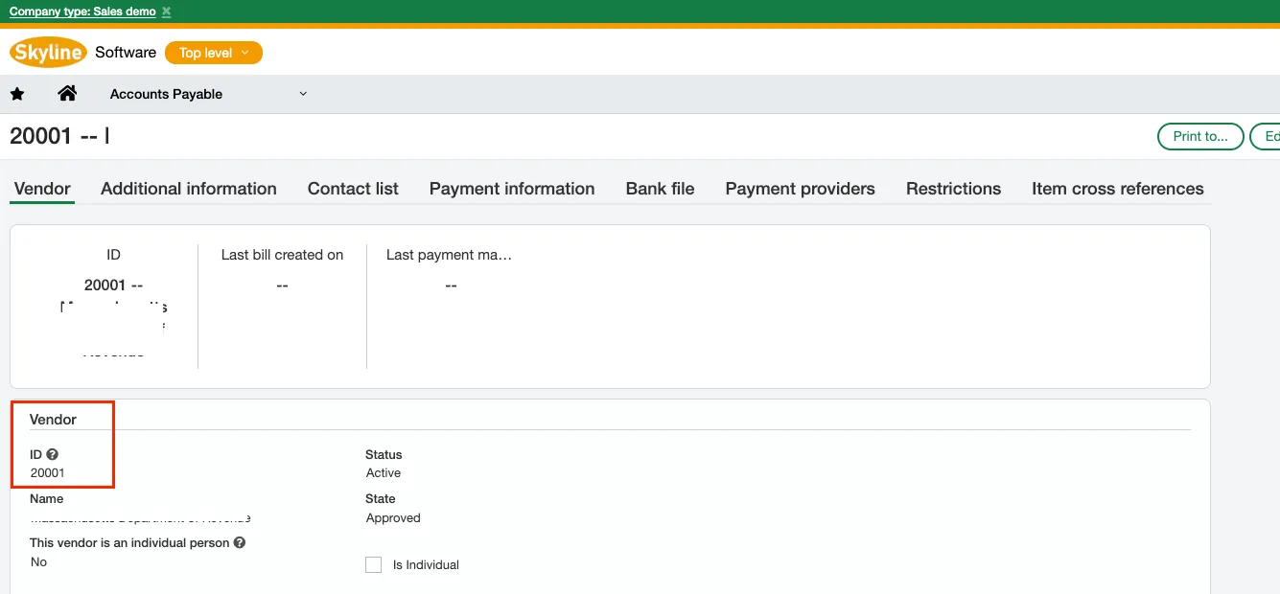Open the Contact list tab
Image resolution: width=1280 pixels, height=594 pixels.
click(x=353, y=189)
